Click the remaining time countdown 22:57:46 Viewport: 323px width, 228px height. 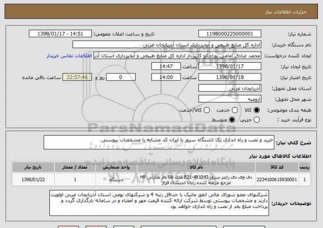pyautogui.click(x=77, y=77)
